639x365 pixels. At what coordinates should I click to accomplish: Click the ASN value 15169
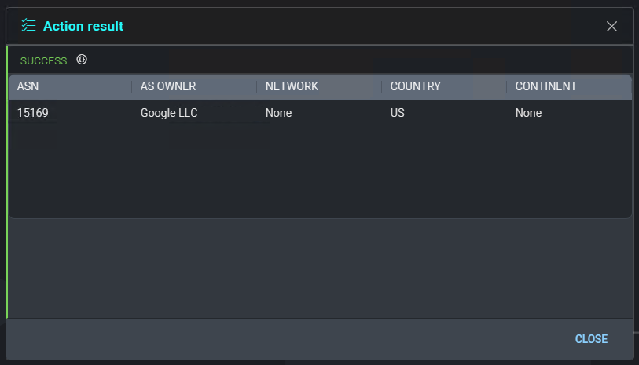click(x=33, y=113)
